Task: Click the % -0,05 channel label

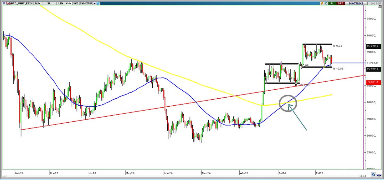Action: [338, 69]
